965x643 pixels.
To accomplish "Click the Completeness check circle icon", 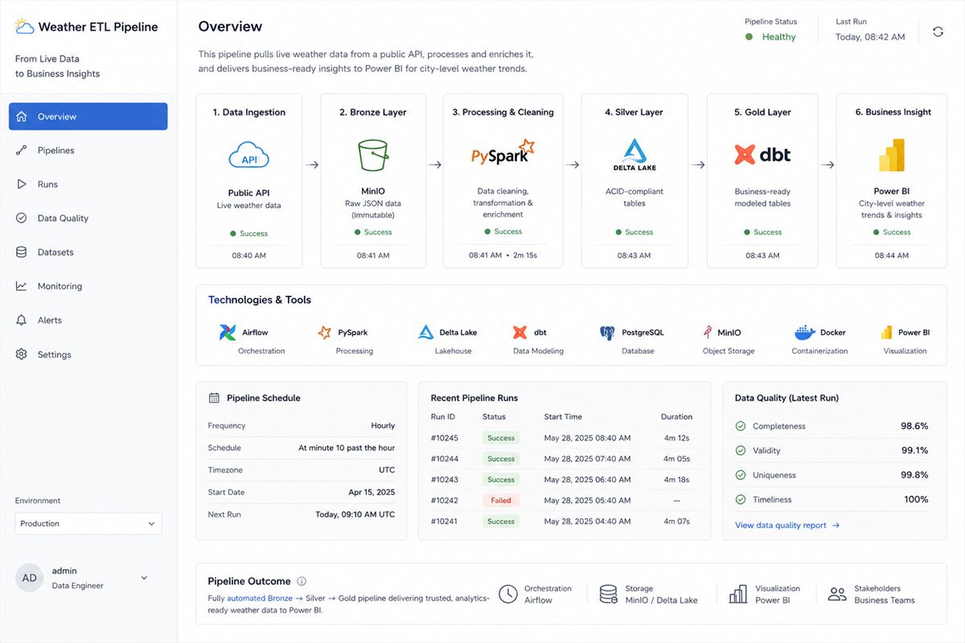I will tap(741, 426).
